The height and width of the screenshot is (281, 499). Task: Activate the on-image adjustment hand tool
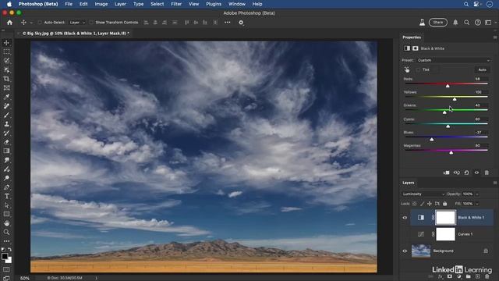pyautogui.click(x=407, y=69)
